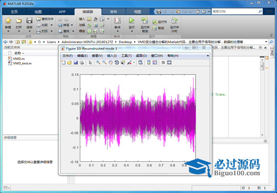Toggle the Edit Plot arrow tool
The image size is (277, 193).
point(90,63)
